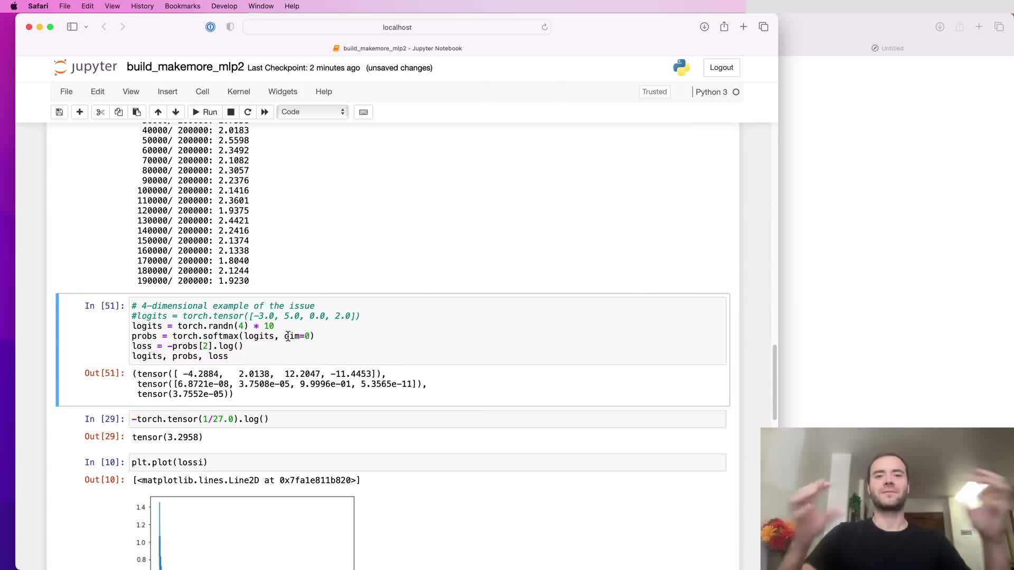
Task: Open the Kernel menu
Action: coord(238,91)
